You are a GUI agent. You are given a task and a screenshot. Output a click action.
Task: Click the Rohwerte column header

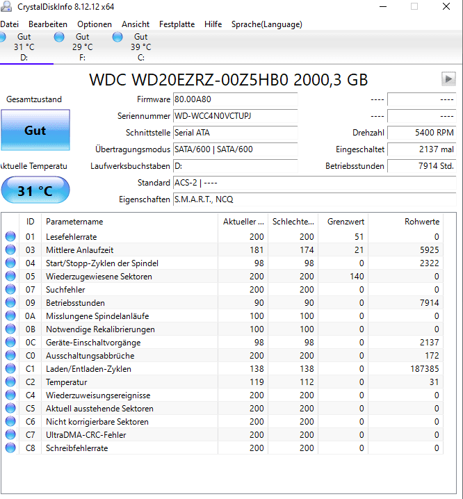point(406,222)
